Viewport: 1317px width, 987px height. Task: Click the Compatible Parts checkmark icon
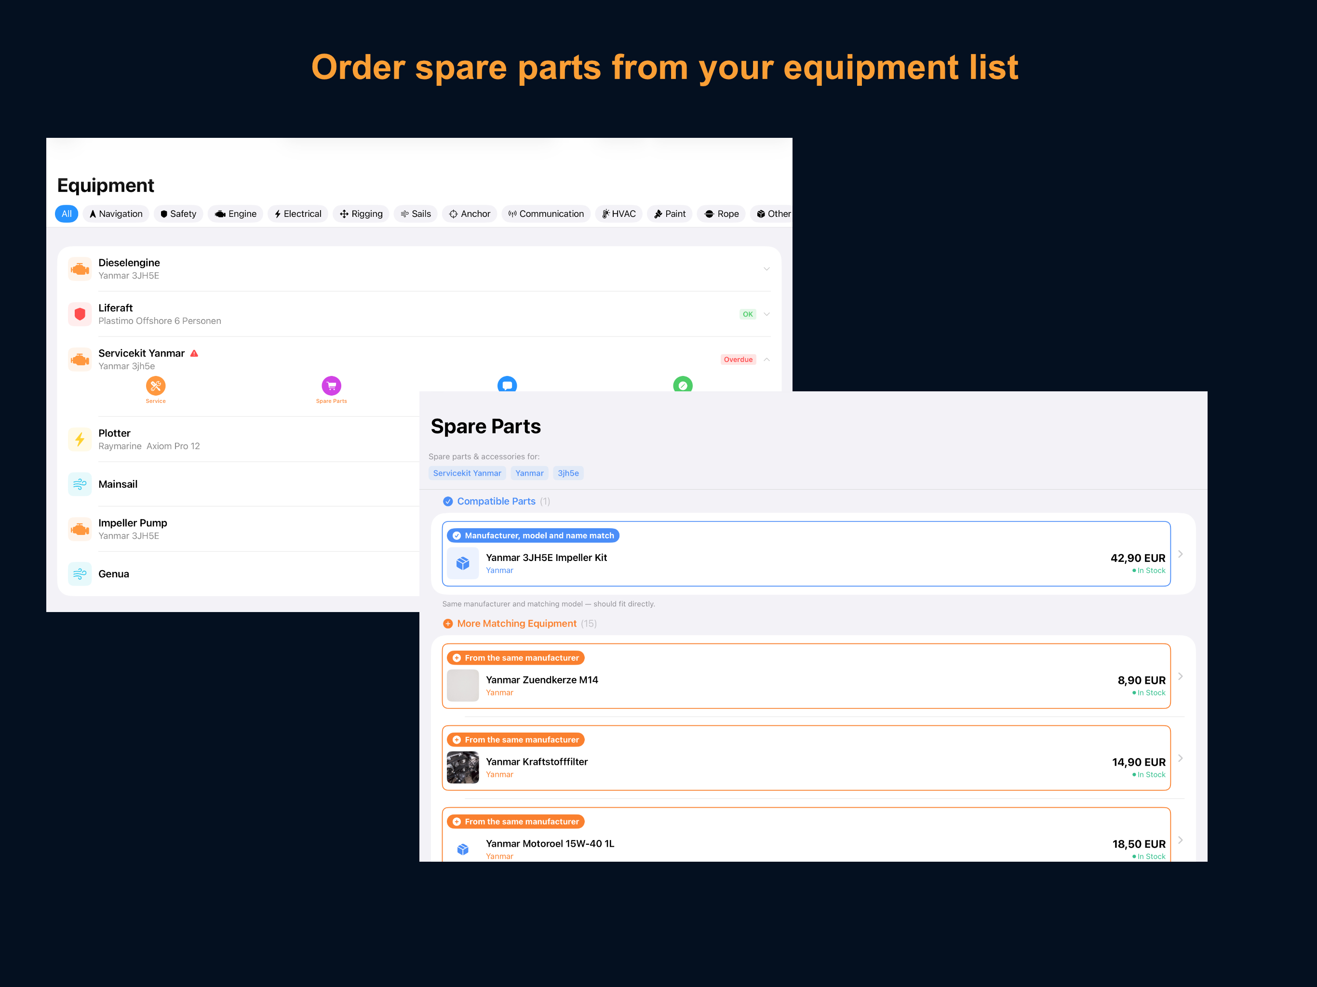(448, 502)
